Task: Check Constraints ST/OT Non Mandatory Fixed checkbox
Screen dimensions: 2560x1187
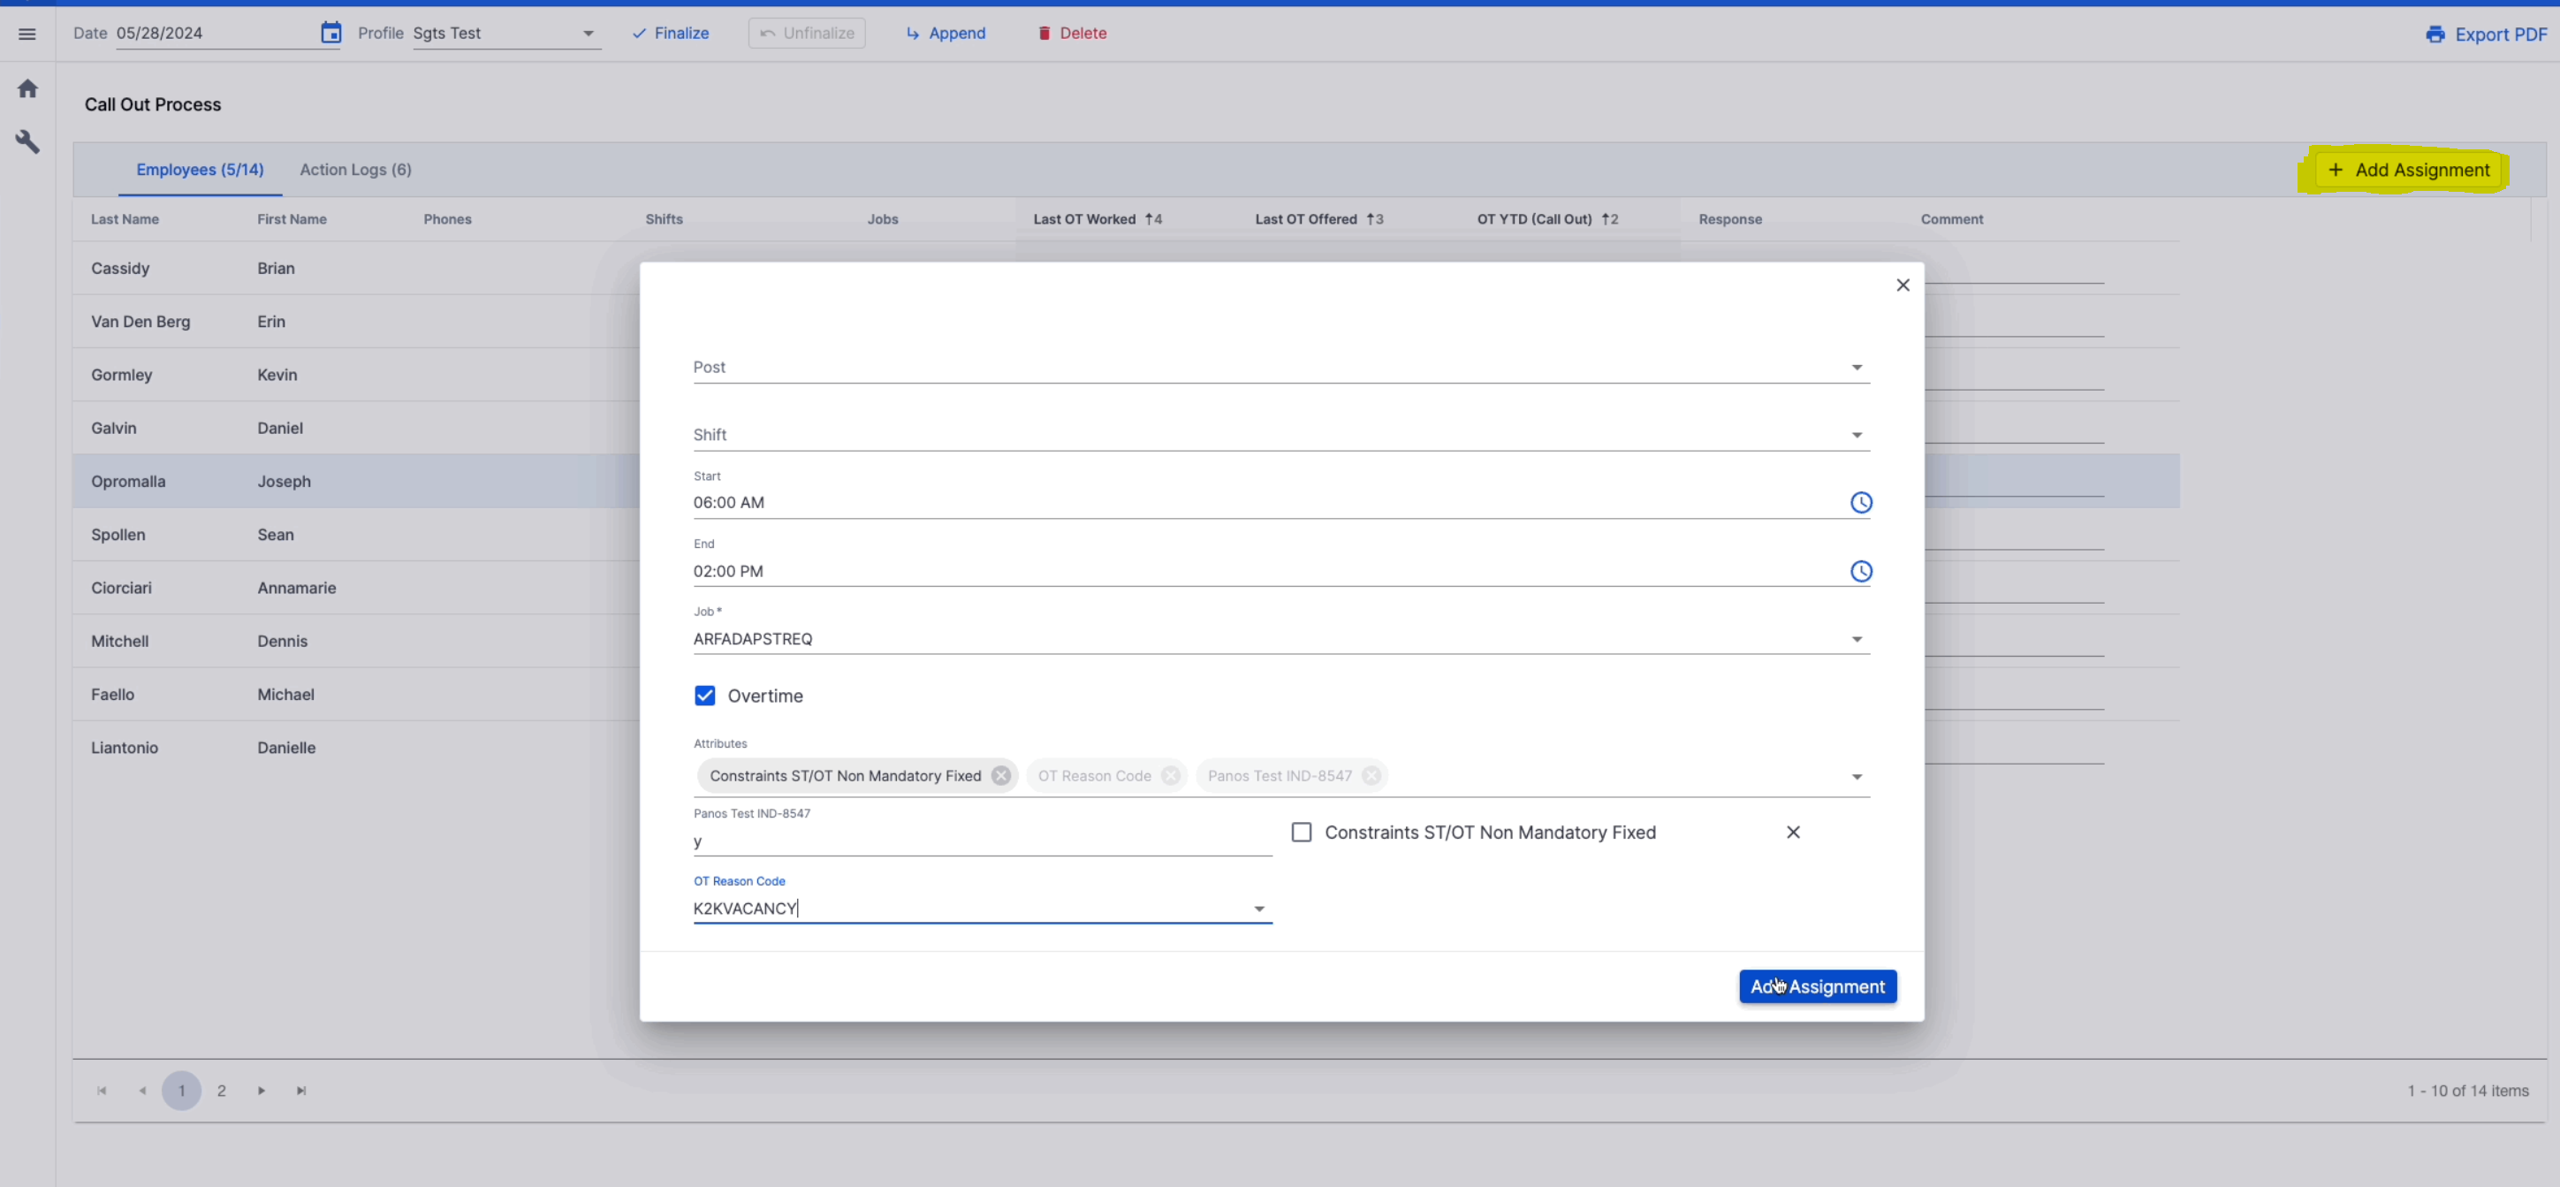Action: (x=1301, y=832)
